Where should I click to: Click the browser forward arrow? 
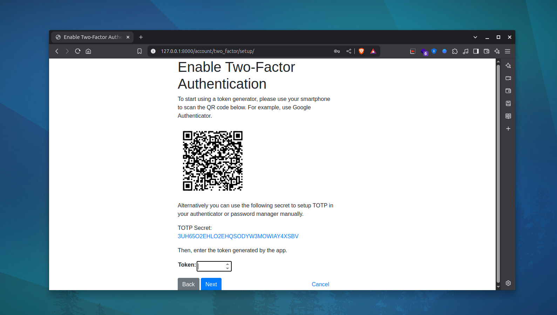[67, 51]
